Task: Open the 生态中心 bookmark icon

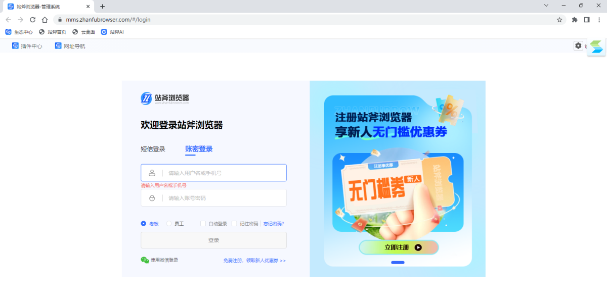Action: click(x=9, y=31)
